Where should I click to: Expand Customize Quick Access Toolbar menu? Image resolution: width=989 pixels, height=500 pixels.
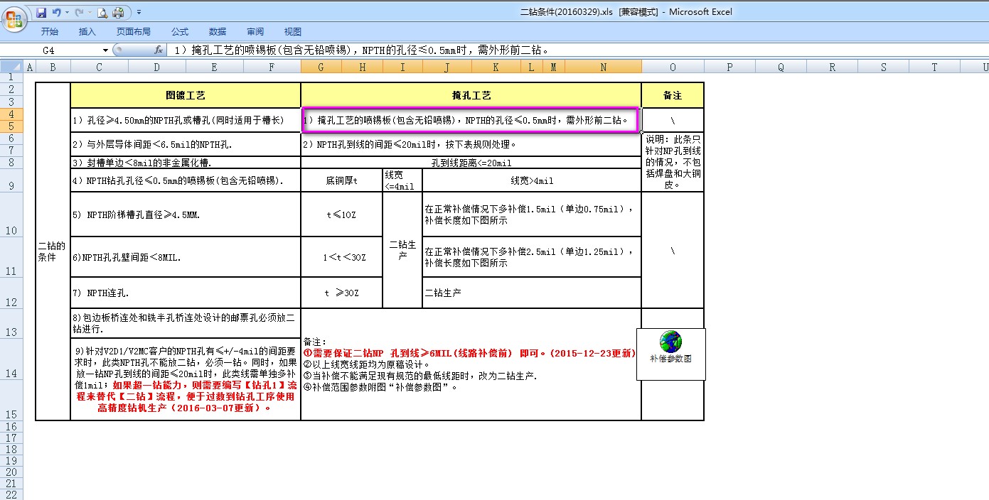click(x=139, y=12)
